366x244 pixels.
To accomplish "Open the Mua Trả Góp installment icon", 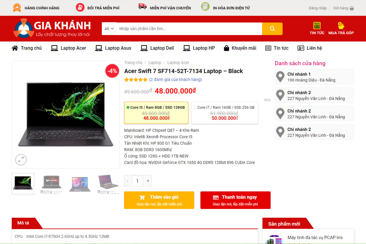I will 341,25.
